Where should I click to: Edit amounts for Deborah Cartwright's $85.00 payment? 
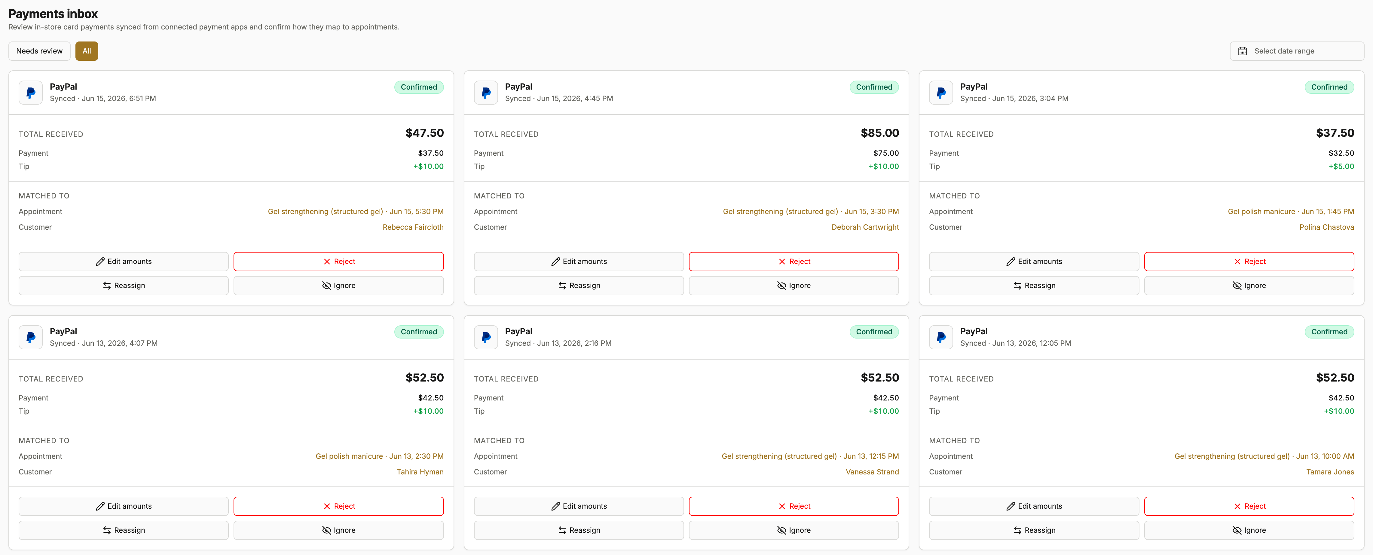point(579,262)
